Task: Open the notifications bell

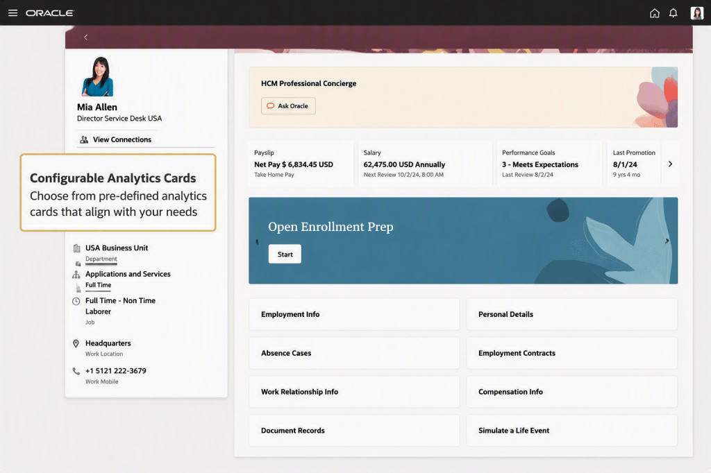Action: [x=674, y=13]
